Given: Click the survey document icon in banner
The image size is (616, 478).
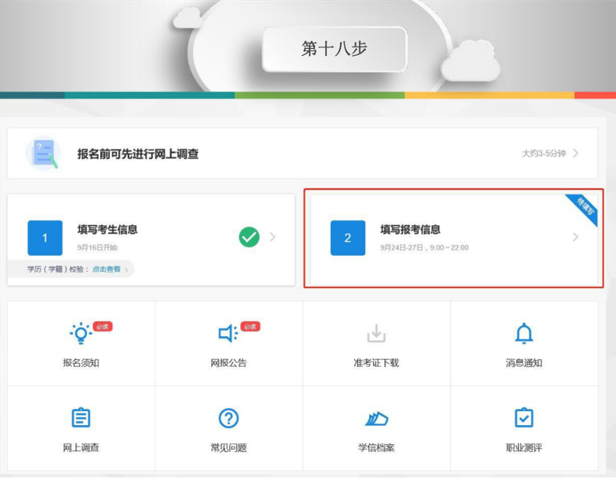Looking at the screenshot, I should click(x=42, y=154).
